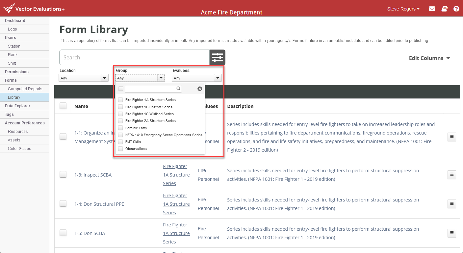Enable the EMT Skills filter checkbox

click(120, 142)
